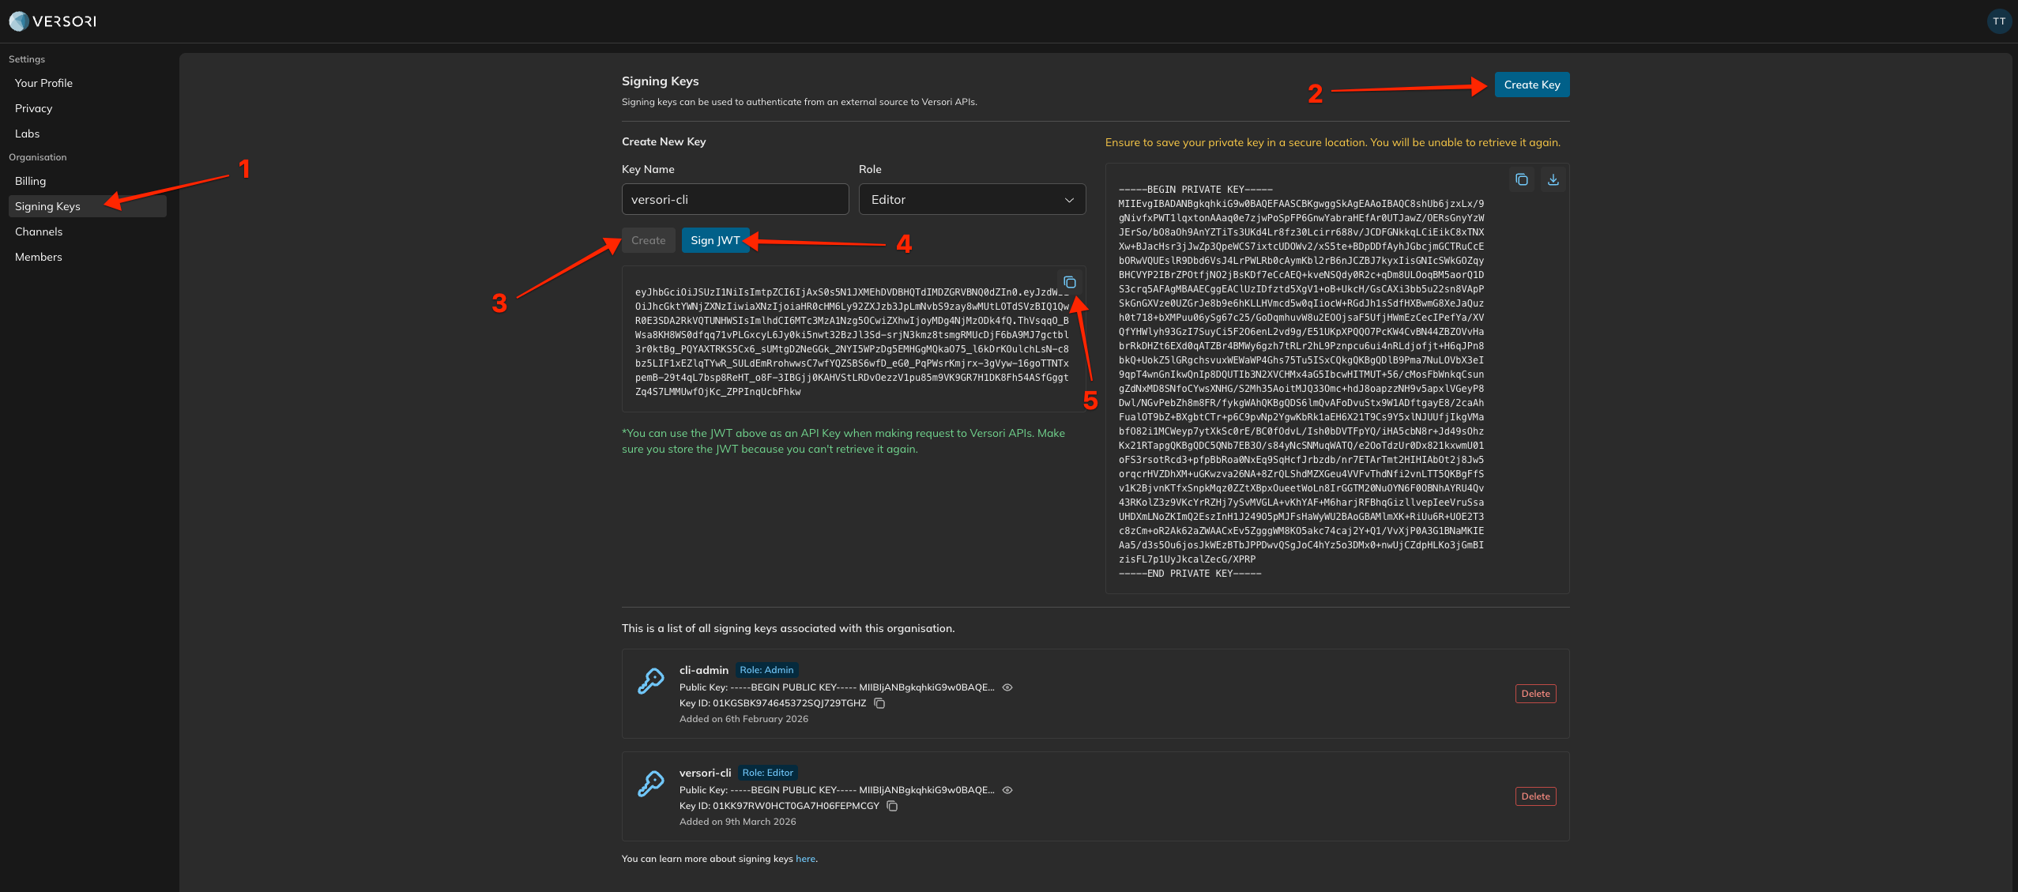Screen dimensions: 2018x892
Task: Open the Role dropdown showing Editor
Action: (971, 199)
